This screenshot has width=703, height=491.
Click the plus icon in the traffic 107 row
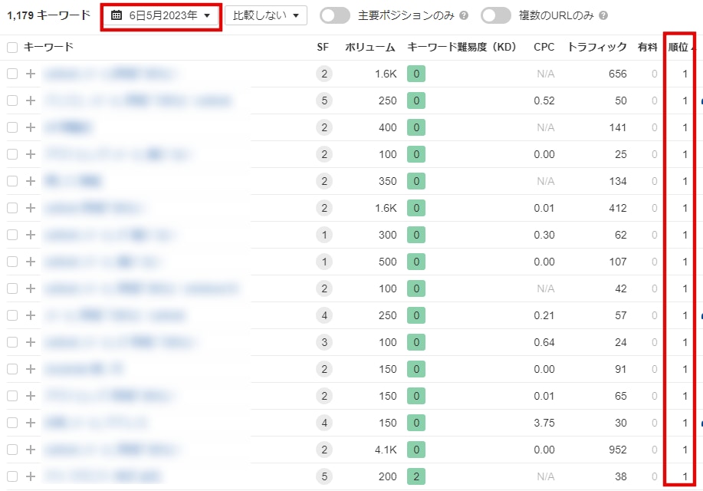[31, 262]
